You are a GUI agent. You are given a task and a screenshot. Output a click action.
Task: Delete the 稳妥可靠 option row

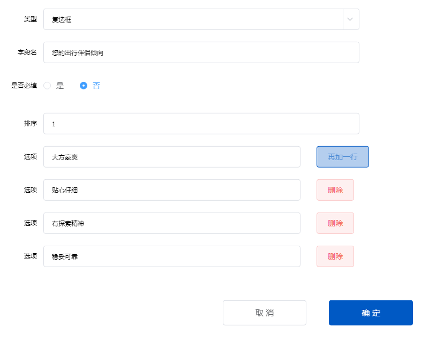[x=335, y=256]
